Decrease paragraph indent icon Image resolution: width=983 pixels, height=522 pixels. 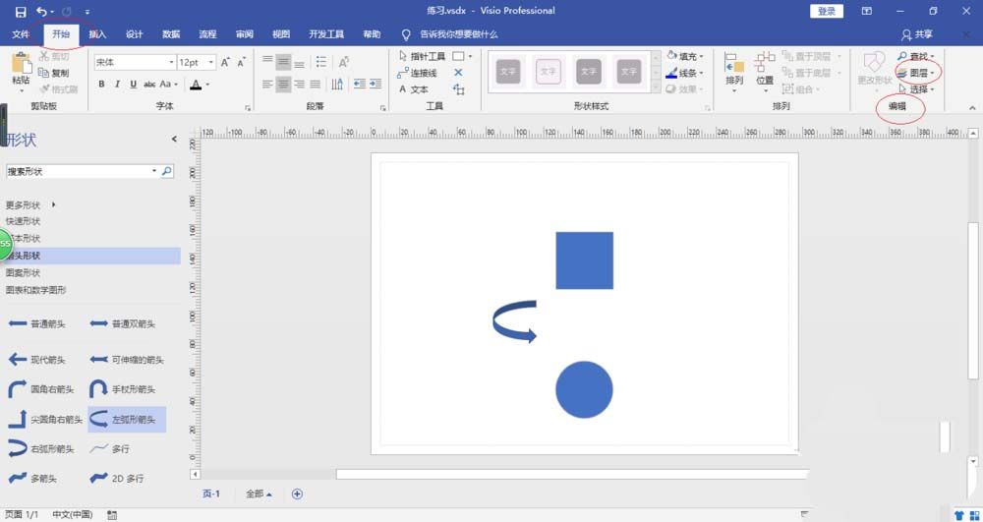click(x=359, y=84)
